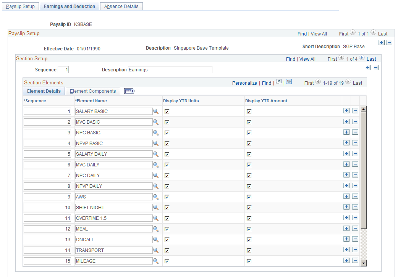Click the magnifying glass beside MVC BASIC

[x=155, y=122]
